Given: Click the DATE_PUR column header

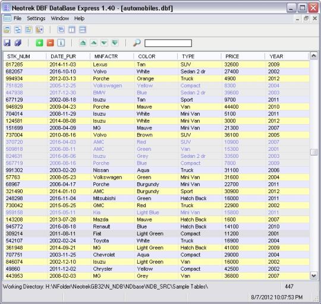Looking at the screenshot, I should click(x=68, y=56).
